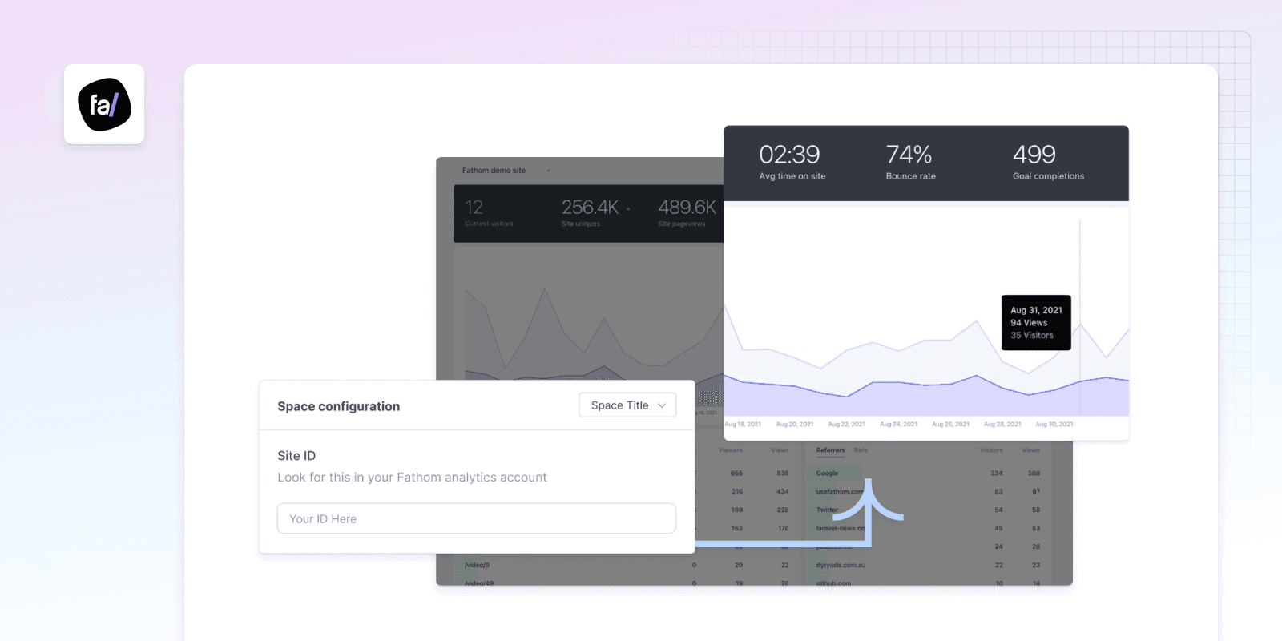
Task: Click the /video/9 page row
Action: pos(627,566)
